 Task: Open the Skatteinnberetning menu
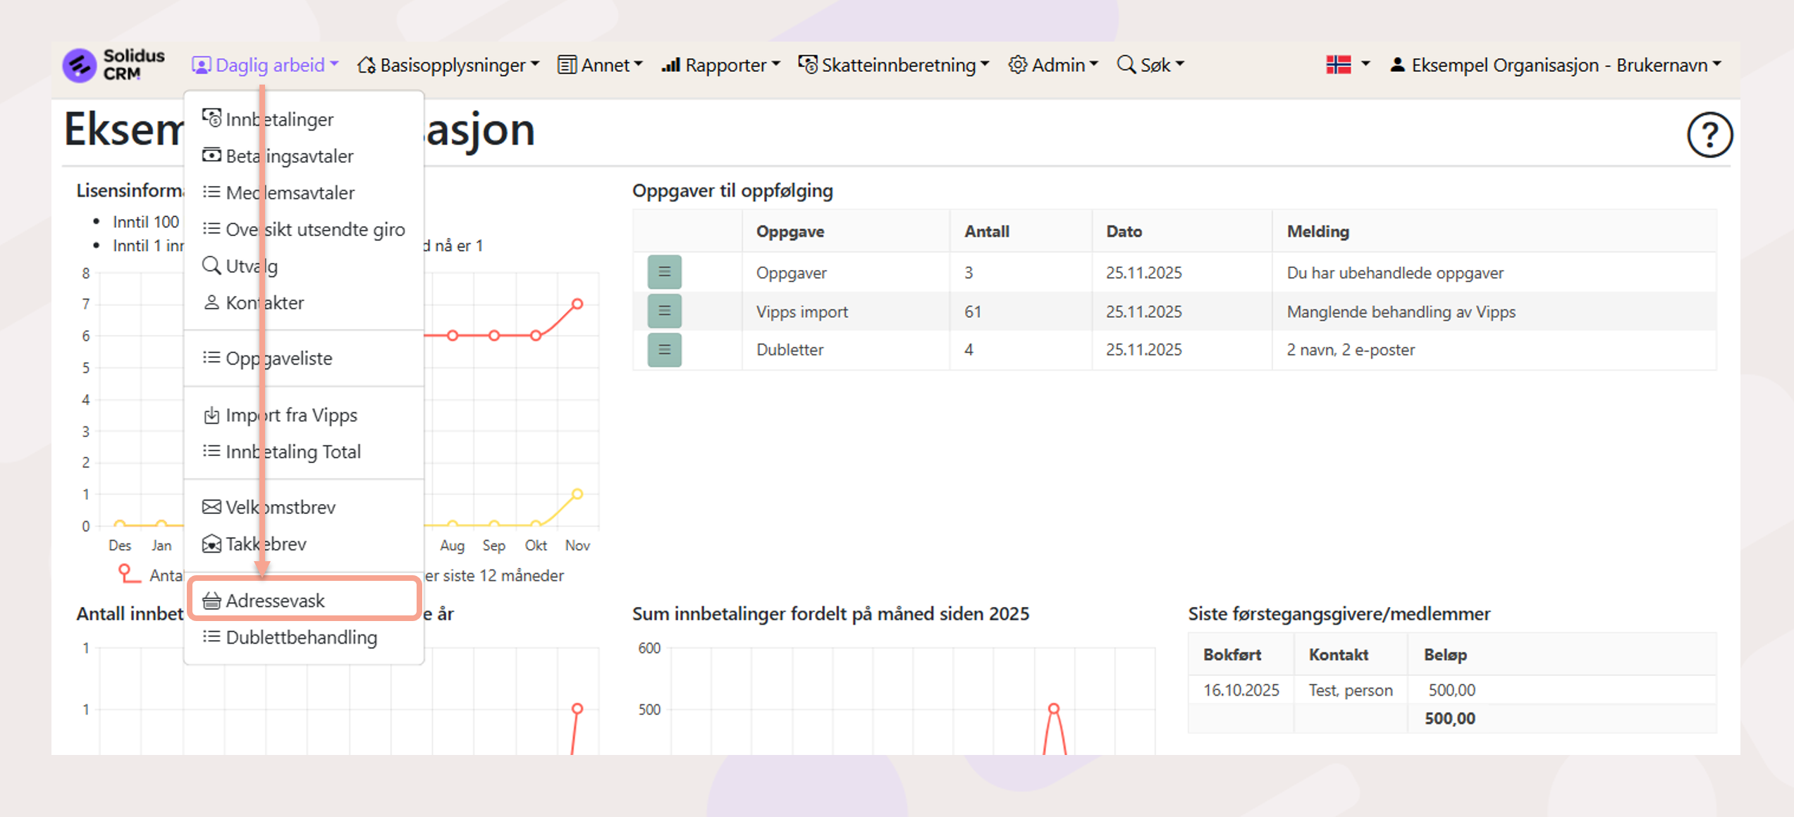[894, 65]
